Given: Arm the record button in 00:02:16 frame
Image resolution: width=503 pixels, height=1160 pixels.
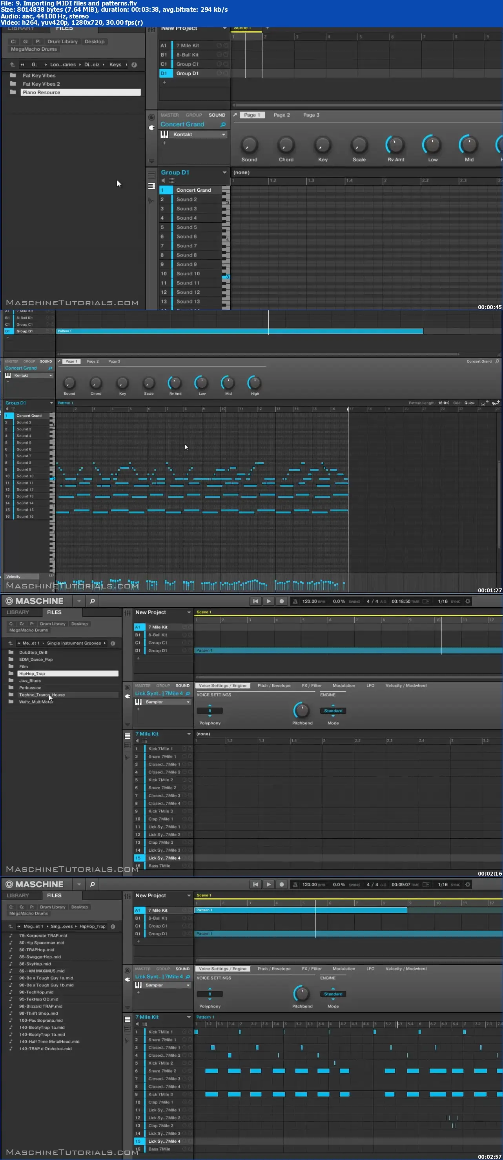Looking at the screenshot, I should click(282, 601).
